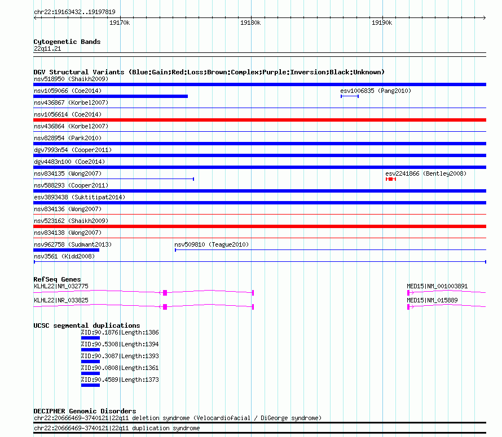Click the 22q11.21 cytogenetic band label
502x437 pixels.
point(47,49)
